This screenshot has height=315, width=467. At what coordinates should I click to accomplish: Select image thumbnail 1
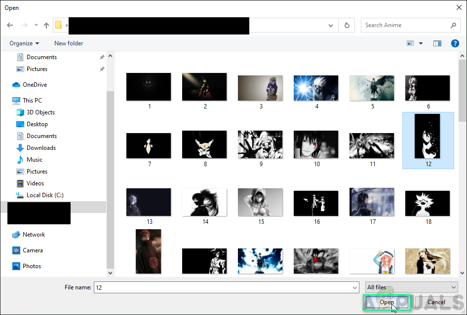coord(149,87)
